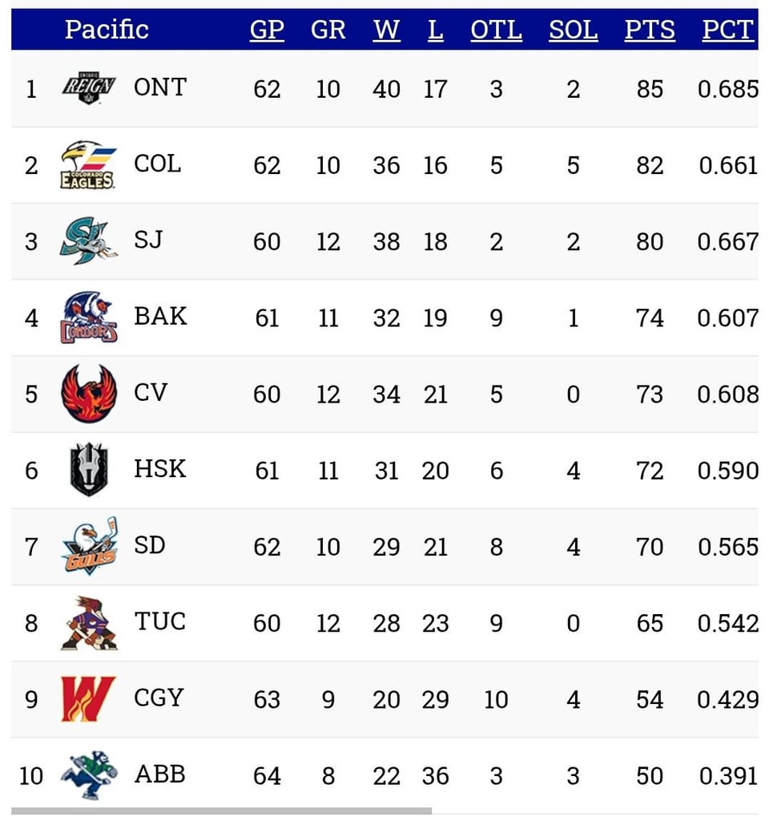Sort standings by OTL header
The image size is (769, 821).
(496, 30)
